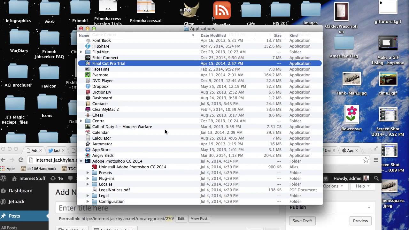Open Jetpack in the WordPress sidebar

17,202
